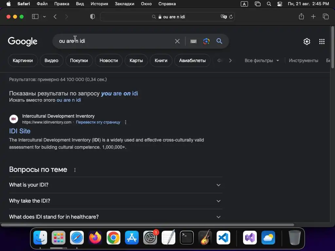Open the Вопросы по теме three-dot menu

[x=75, y=170]
